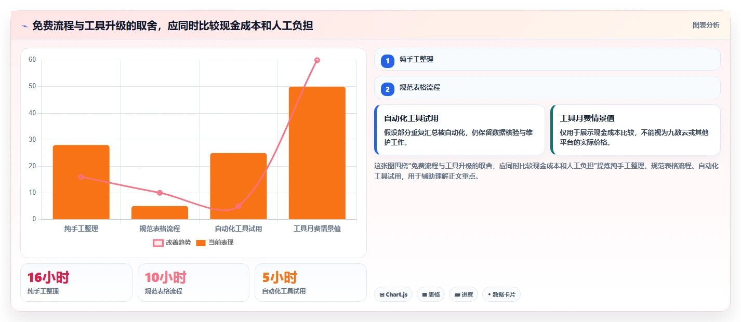
Task: Select the number 1 badge icon
Action: pyautogui.click(x=387, y=61)
